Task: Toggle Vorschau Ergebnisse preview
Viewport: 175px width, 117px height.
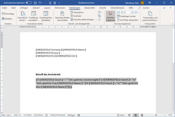Action: pos(110,16)
